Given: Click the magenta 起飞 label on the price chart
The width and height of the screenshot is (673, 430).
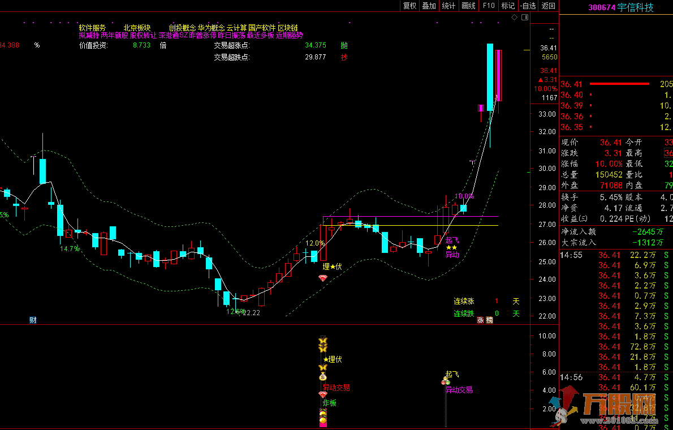Looking at the screenshot, I should 452,240.
